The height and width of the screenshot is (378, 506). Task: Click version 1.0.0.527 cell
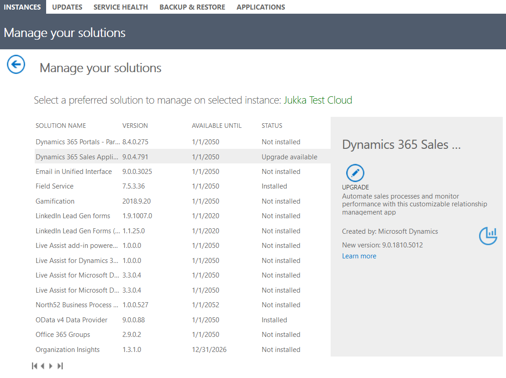coord(136,305)
